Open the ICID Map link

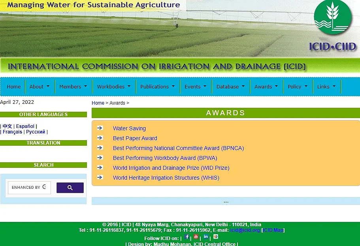click(273, 230)
